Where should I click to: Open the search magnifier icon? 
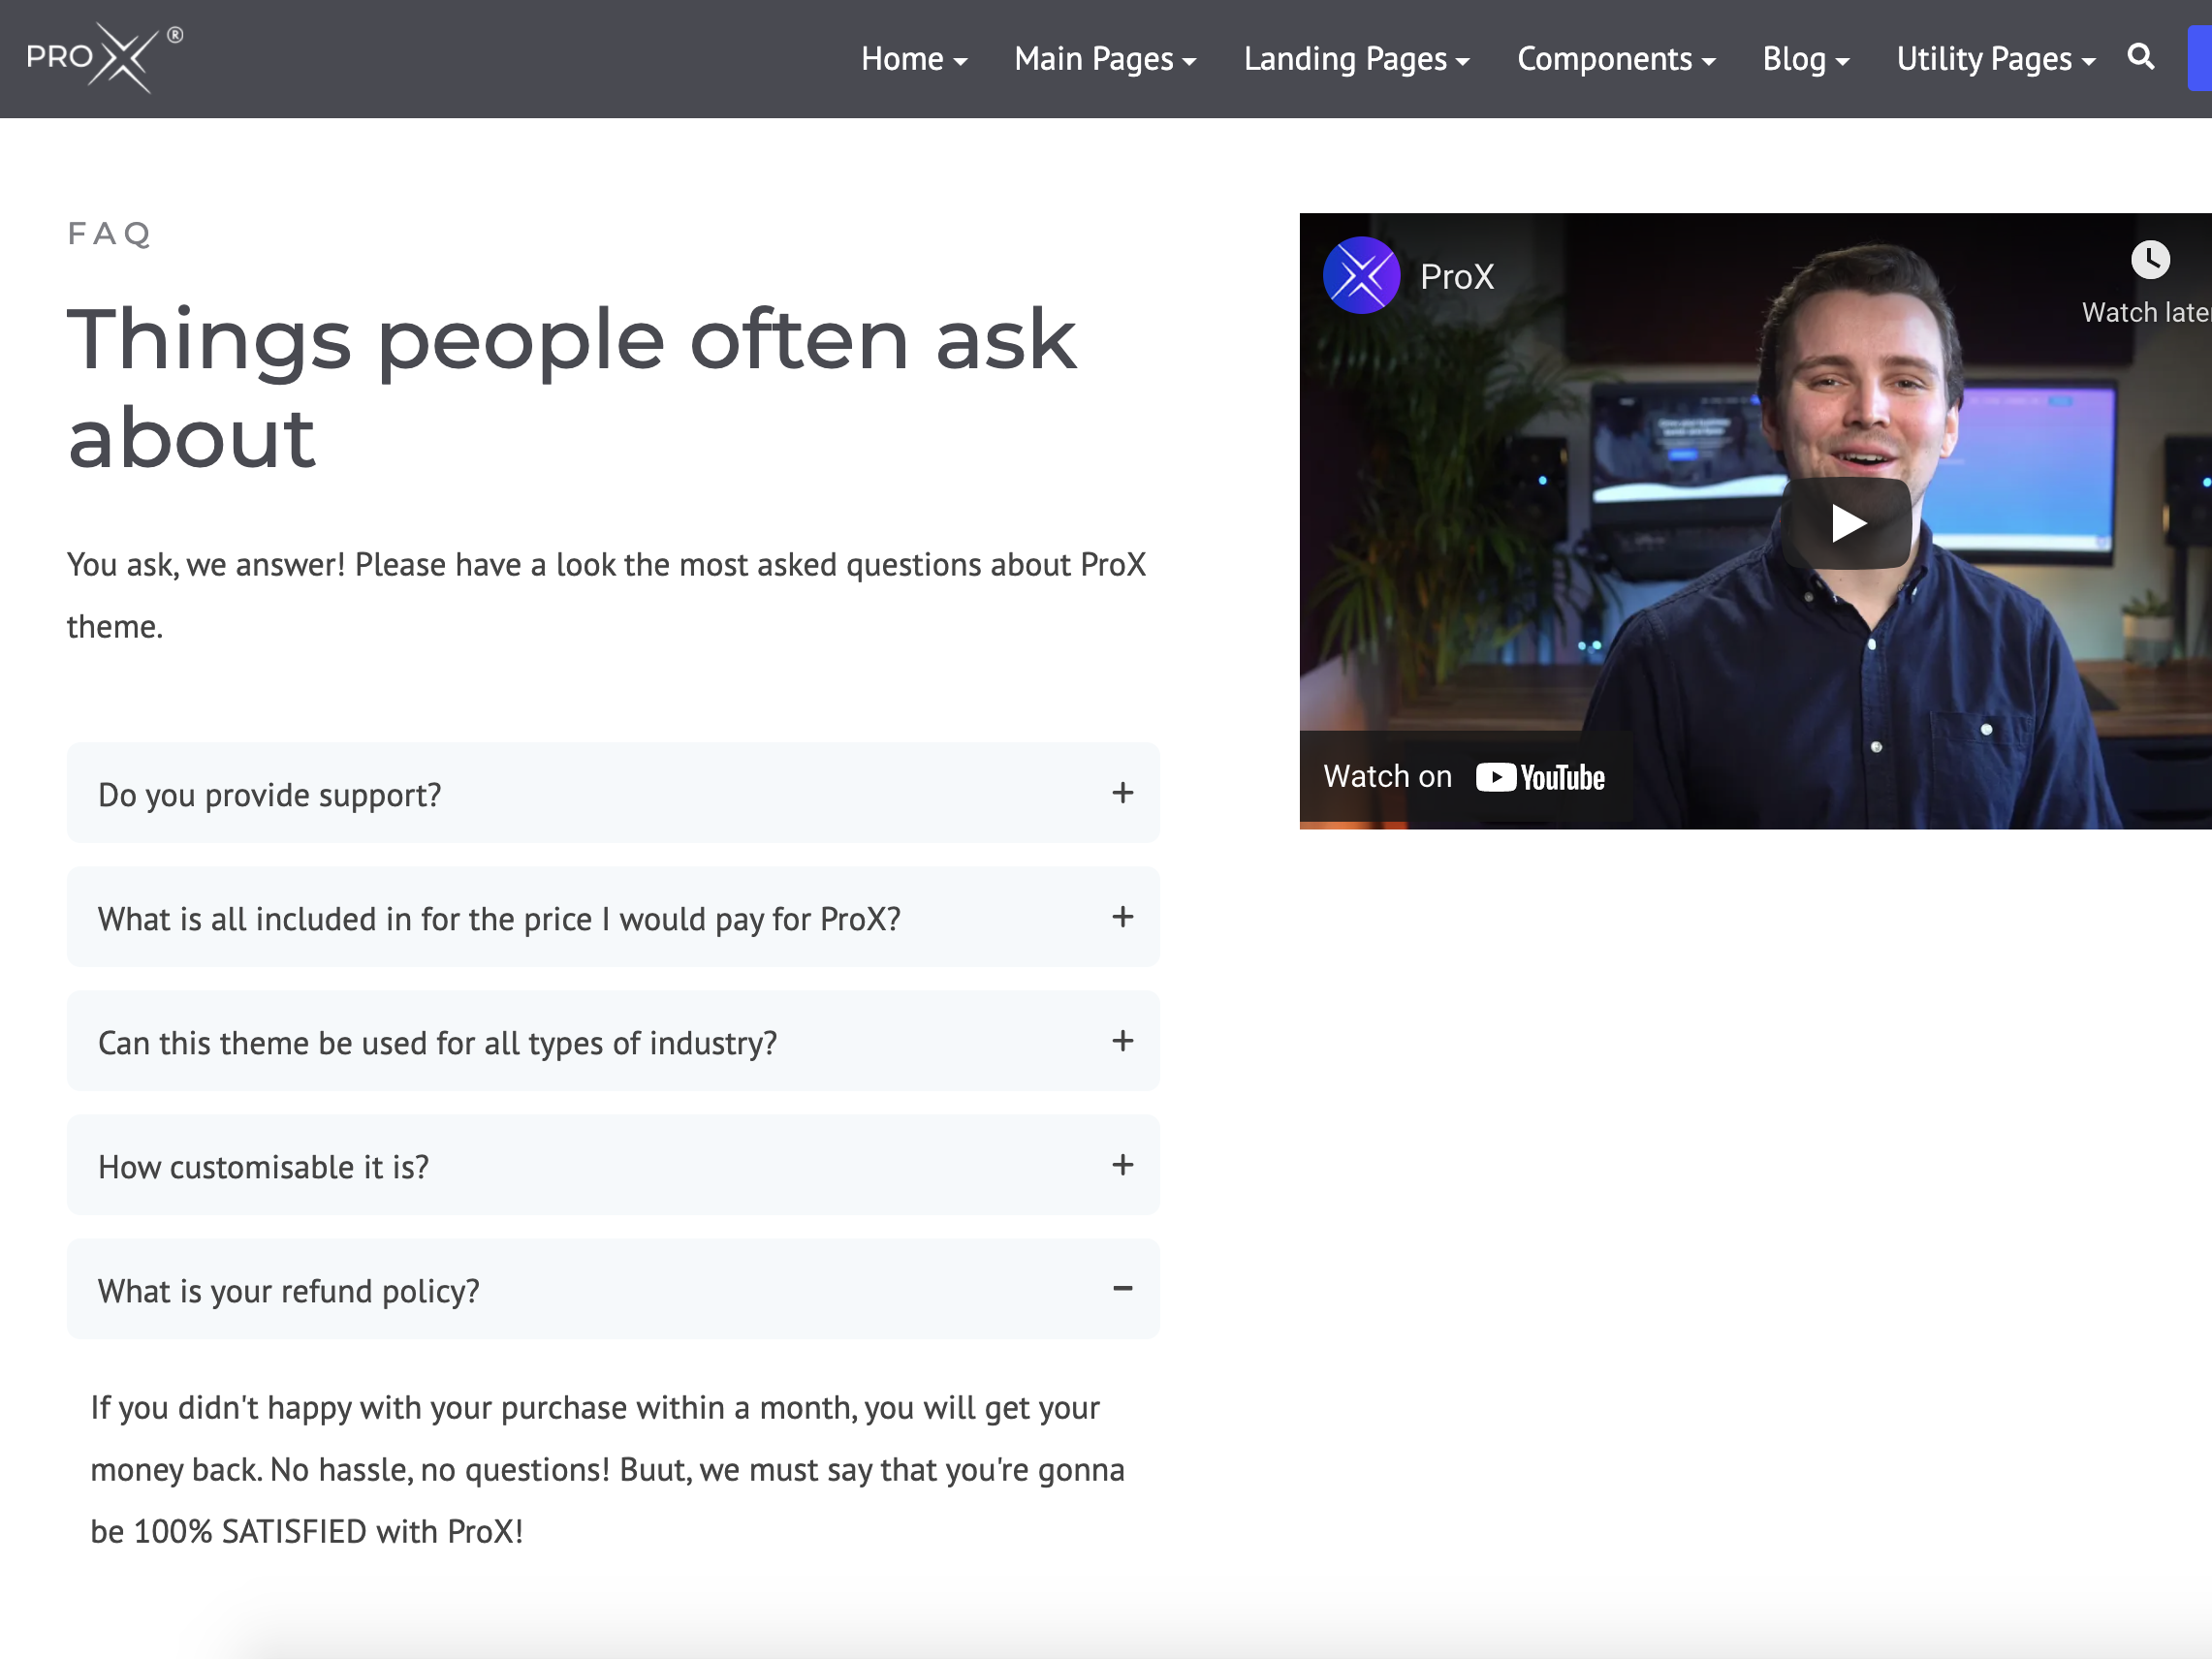tap(2140, 57)
